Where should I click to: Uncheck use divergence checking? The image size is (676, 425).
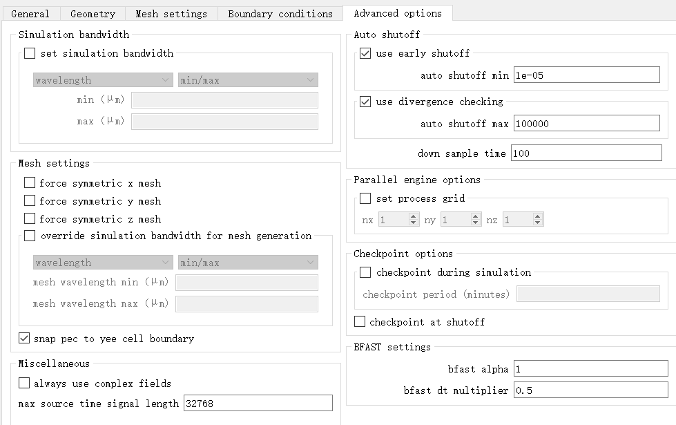[365, 102]
